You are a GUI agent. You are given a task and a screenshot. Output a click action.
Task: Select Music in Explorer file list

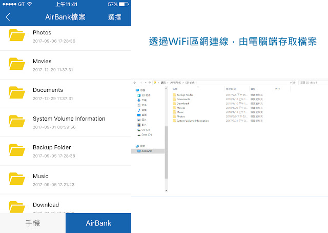(178, 112)
